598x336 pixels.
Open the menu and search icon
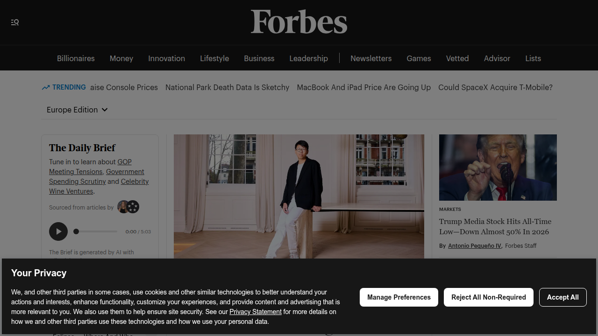pyautogui.click(x=15, y=22)
